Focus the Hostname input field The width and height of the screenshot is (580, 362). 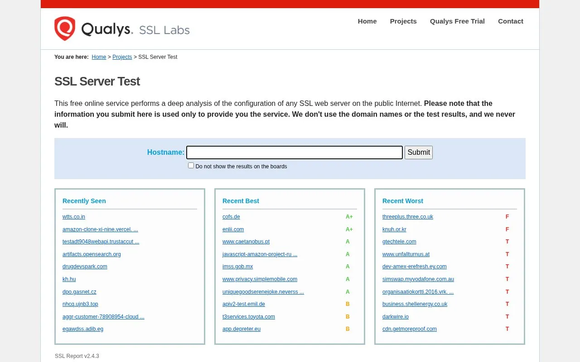295,152
